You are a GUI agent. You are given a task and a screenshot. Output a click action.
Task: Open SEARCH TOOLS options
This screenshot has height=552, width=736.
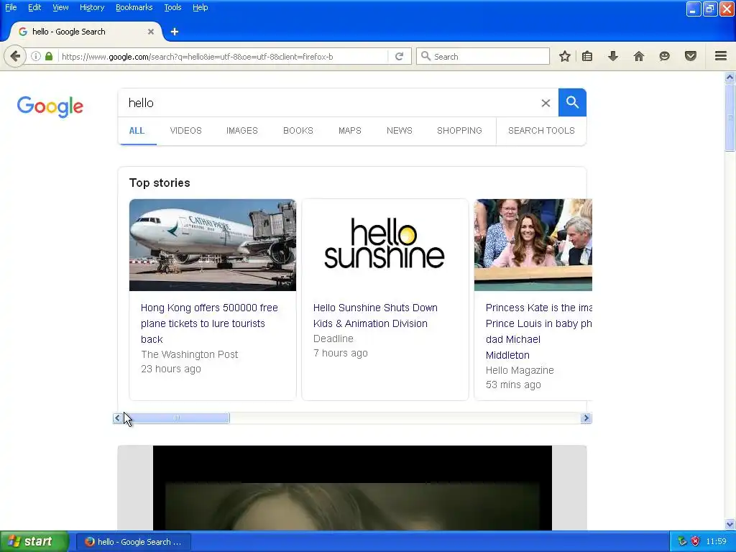tap(541, 131)
